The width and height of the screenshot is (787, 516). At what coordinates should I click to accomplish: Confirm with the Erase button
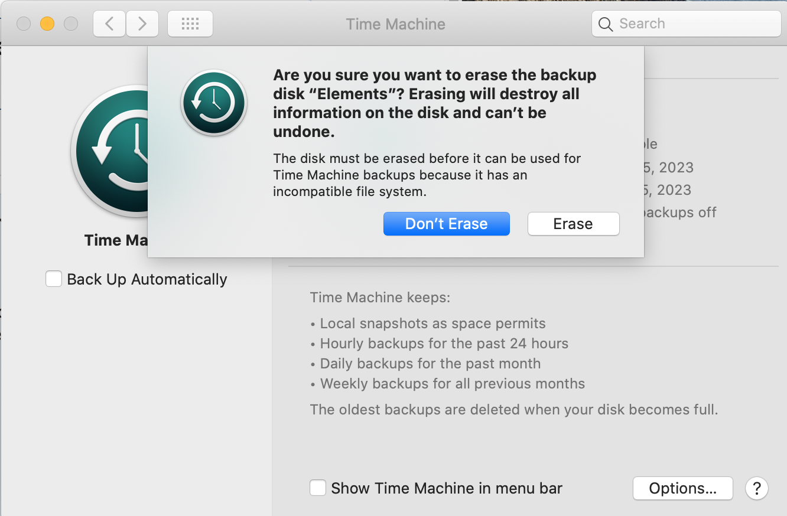[x=573, y=224]
